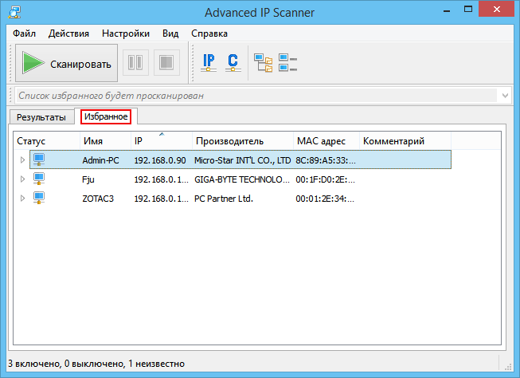
Task: Select the Избранное tab
Action: 105,117
